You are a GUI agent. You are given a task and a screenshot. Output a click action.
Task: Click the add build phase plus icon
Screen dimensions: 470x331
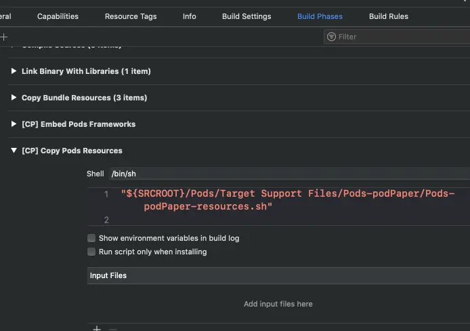click(x=3, y=37)
